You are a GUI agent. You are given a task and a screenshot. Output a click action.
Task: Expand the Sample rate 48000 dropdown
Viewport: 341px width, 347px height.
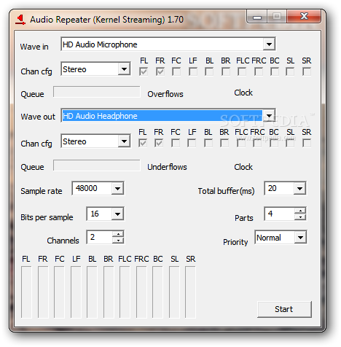click(x=117, y=188)
